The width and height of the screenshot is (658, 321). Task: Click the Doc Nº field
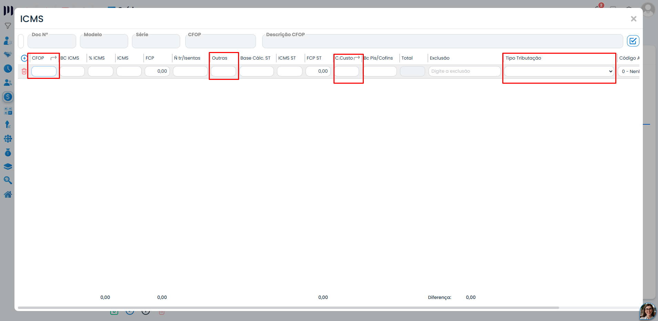point(52,41)
